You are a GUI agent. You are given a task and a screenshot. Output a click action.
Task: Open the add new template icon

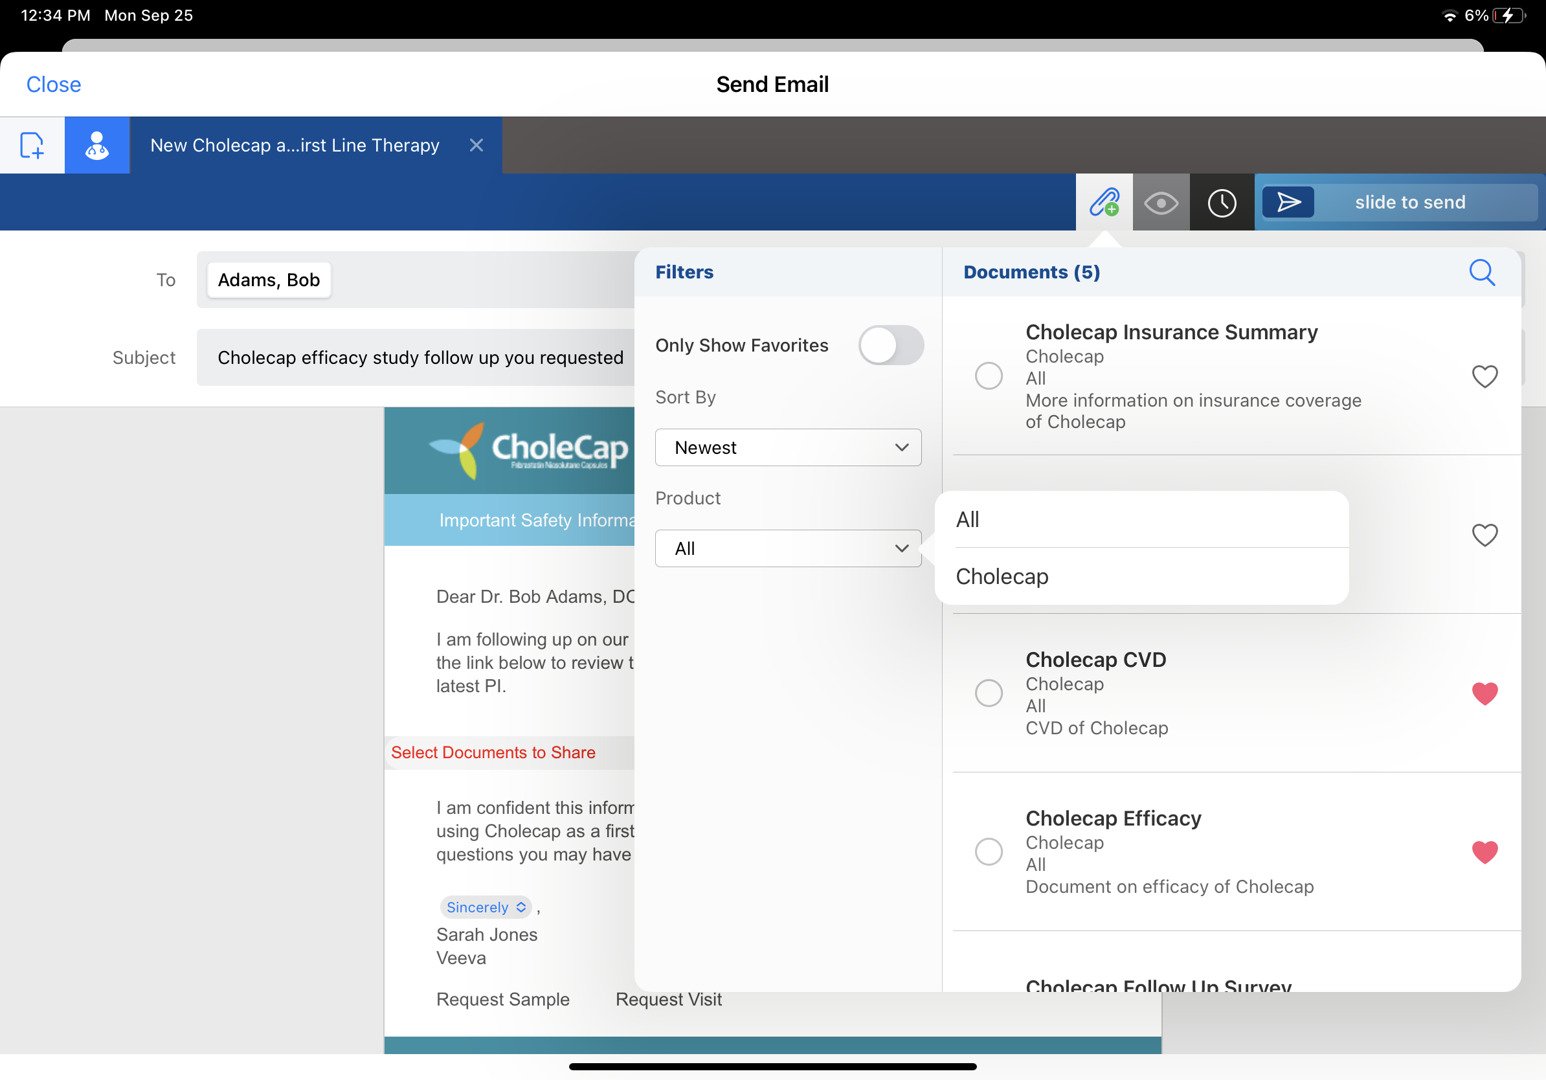coord(32,146)
